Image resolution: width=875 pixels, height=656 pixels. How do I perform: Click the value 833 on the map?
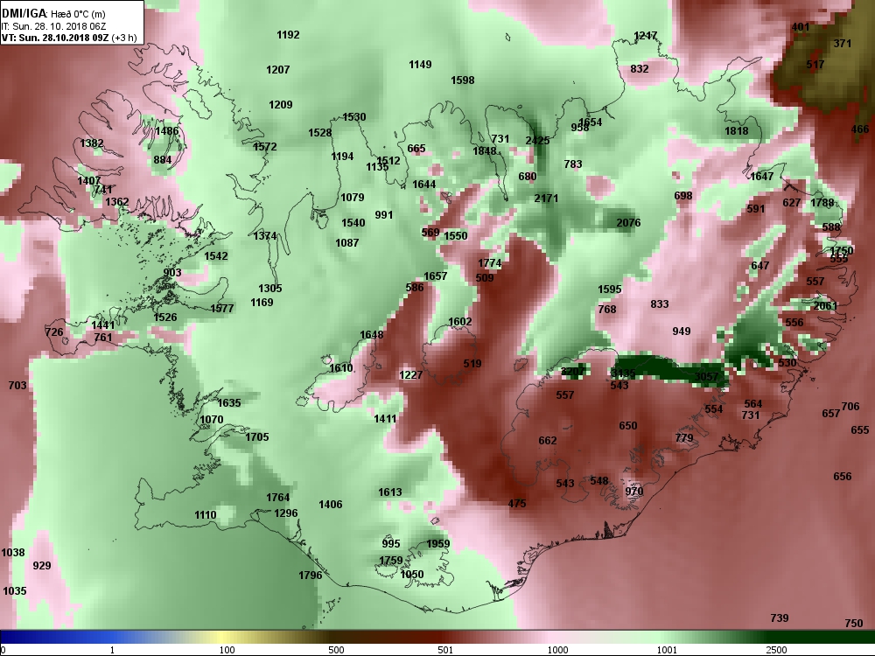(660, 304)
